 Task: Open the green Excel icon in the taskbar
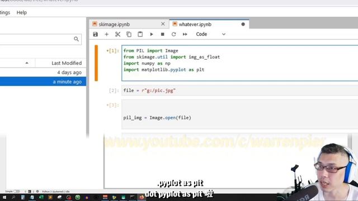tap(41, 197)
